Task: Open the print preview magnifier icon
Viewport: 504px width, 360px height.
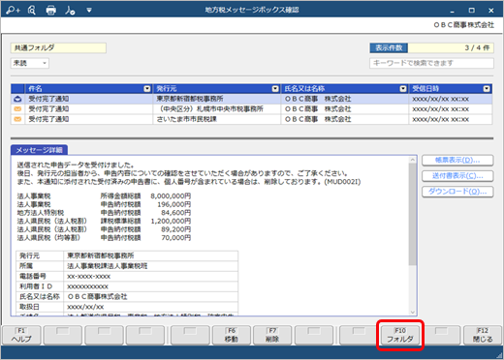Action: coord(32,11)
